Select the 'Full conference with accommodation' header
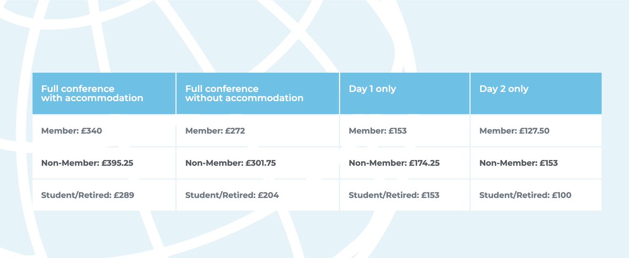The image size is (629, 258). tap(104, 93)
